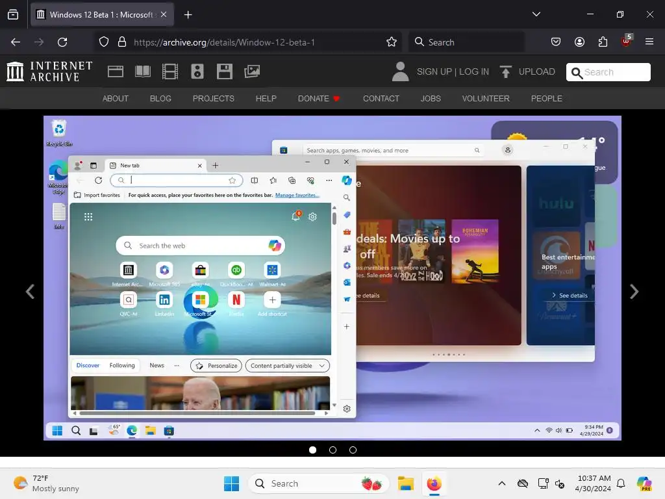This screenshot has height=499, width=665.
Task: Open the Extensions puzzle menu
Action: [x=603, y=42]
